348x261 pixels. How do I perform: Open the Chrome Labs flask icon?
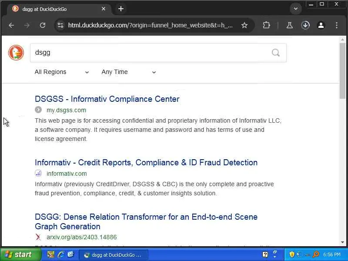tap(289, 25)
